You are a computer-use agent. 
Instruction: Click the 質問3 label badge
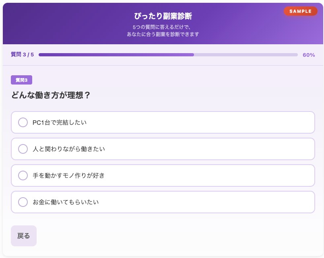pos(21,80)
